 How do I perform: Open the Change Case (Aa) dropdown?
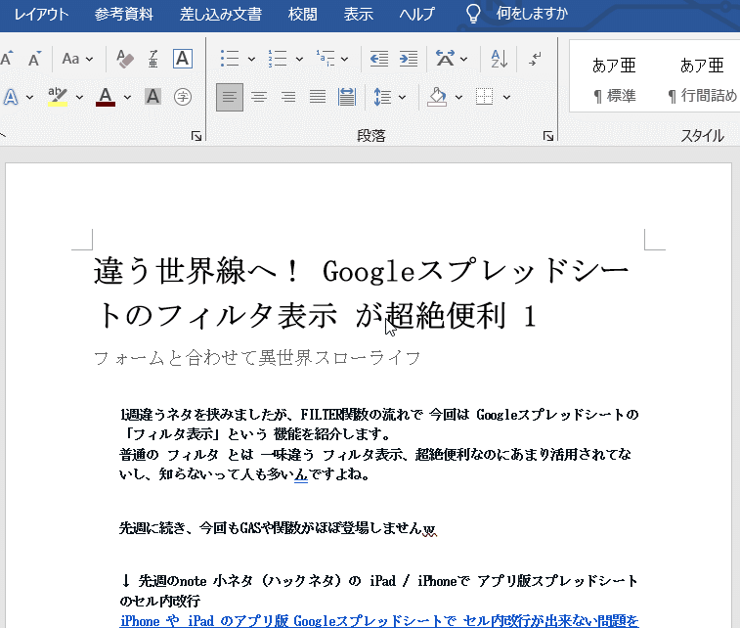point(77,59)
